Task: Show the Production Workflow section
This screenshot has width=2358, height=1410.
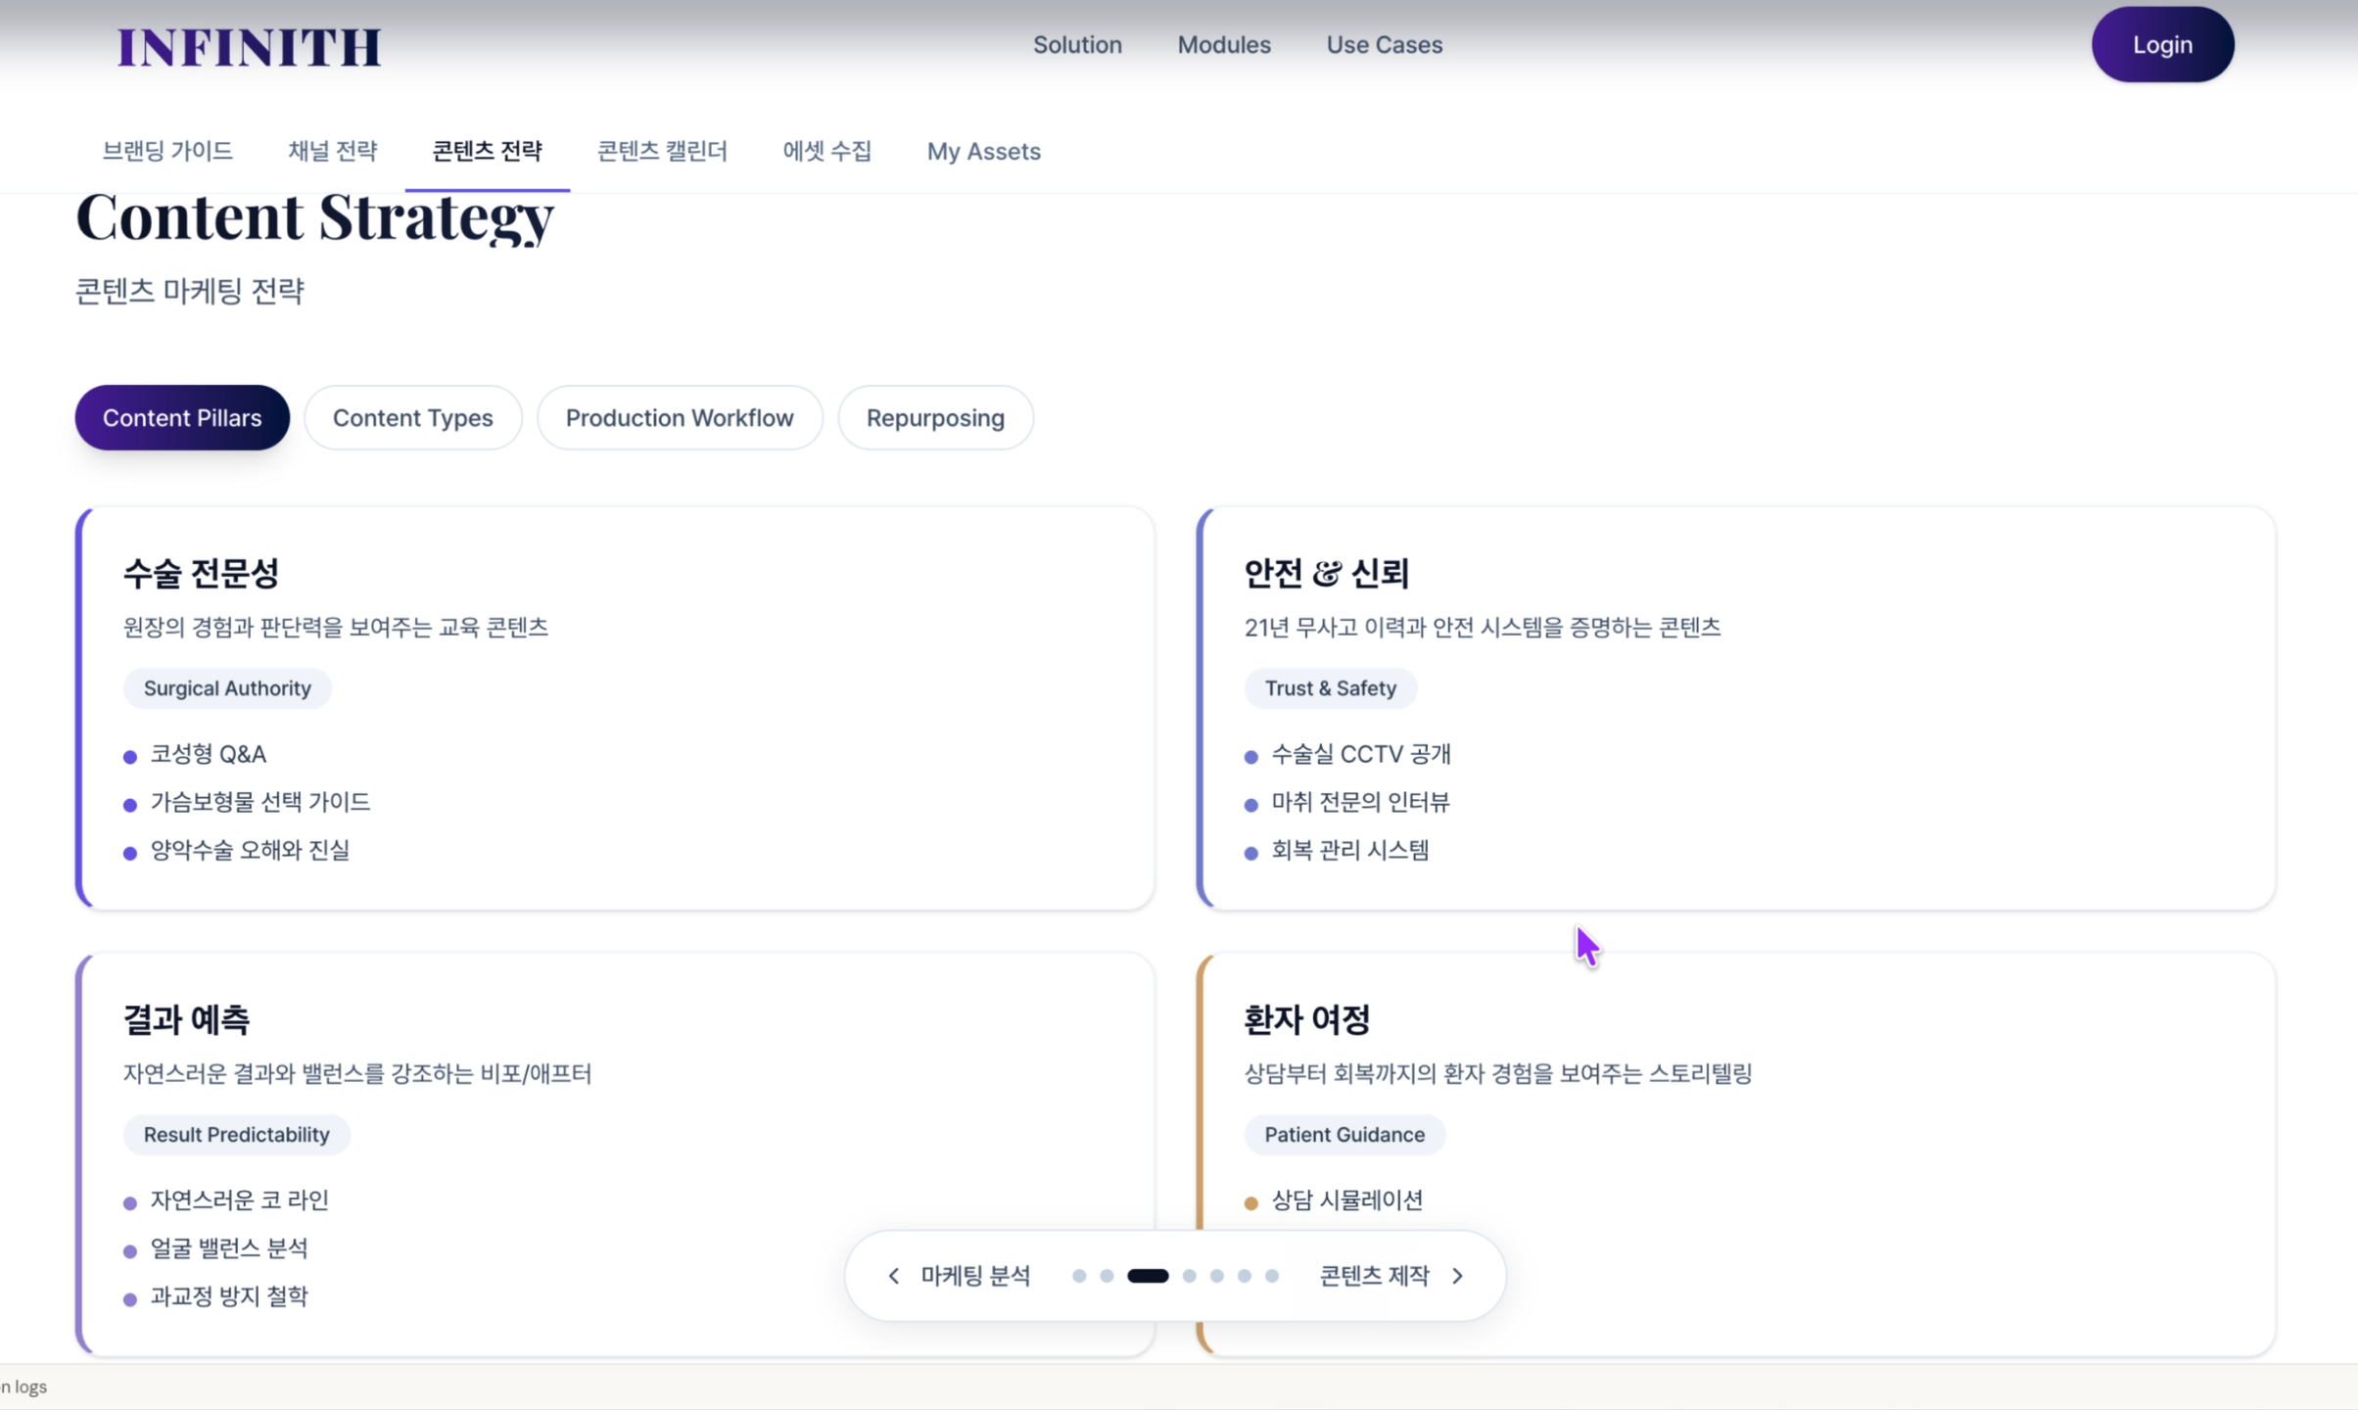Action: click(x=680, y=418)
